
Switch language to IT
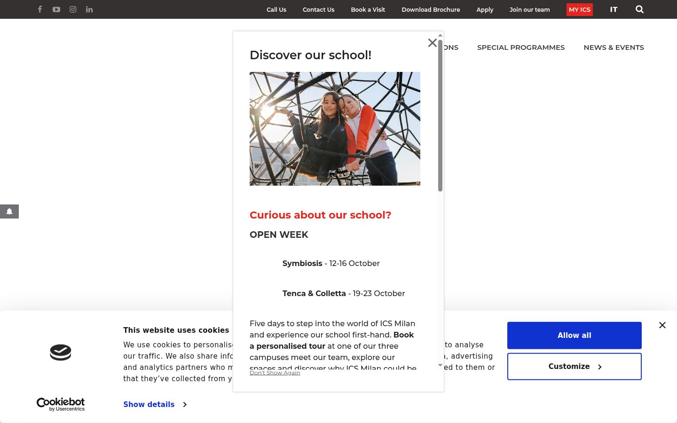click(x=614, y=9)
